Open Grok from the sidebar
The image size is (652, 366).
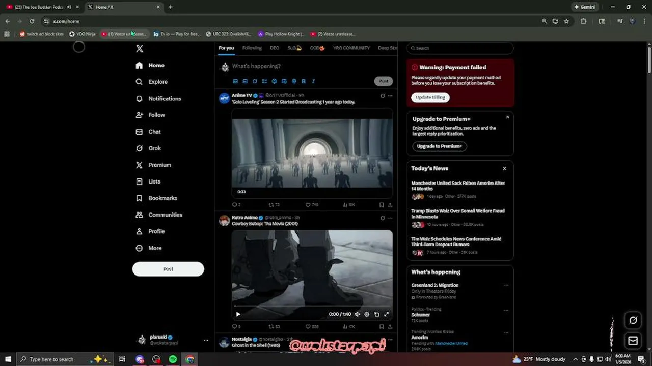[x=148, y=148]
